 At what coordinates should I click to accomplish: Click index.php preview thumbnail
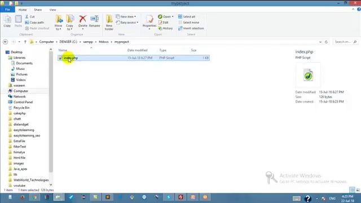click(309, 75)
